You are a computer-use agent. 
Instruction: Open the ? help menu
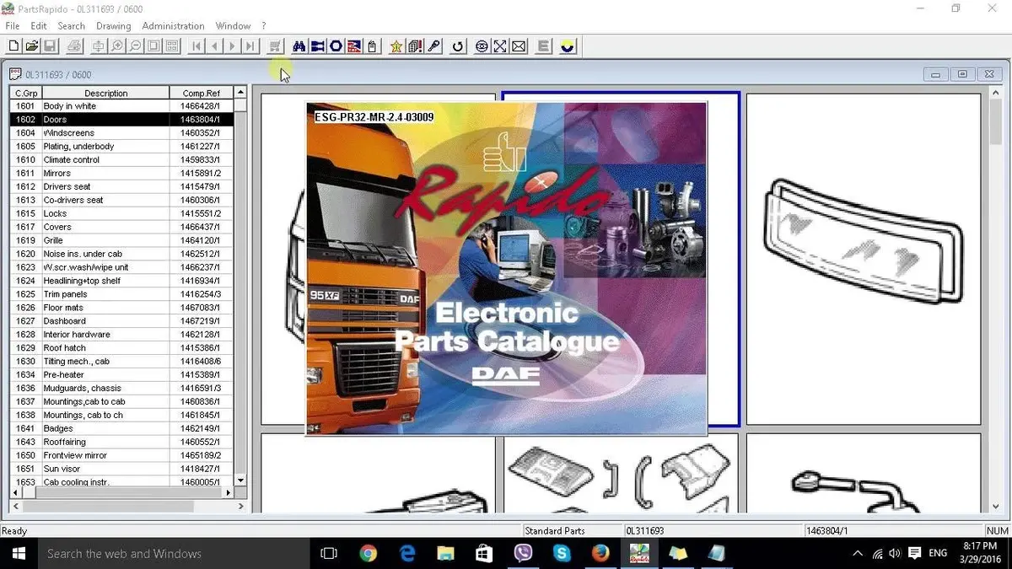(264, 26)
